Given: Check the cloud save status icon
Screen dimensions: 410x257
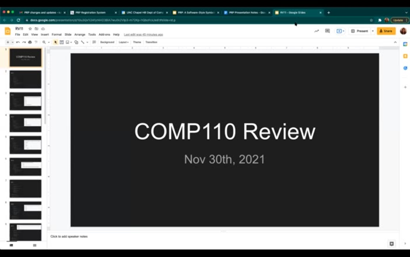Looking at the screenshot, I should [43, 29].
